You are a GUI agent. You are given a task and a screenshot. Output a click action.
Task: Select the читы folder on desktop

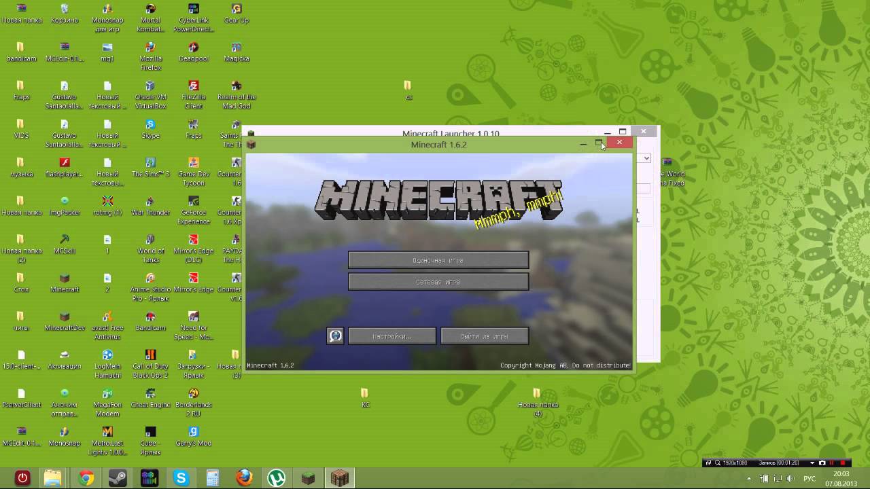pos(21,322)
